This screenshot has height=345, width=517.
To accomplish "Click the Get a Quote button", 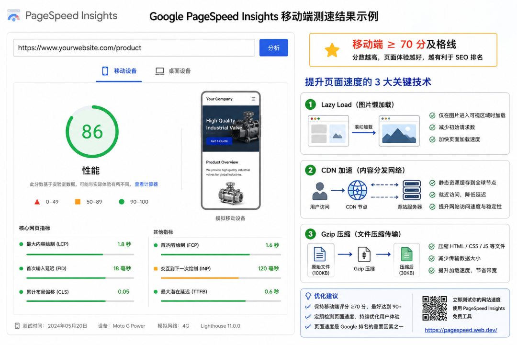I will point(219,141).
